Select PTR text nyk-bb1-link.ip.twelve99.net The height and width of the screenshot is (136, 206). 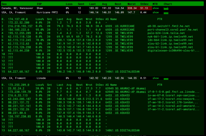coord(170,37)
